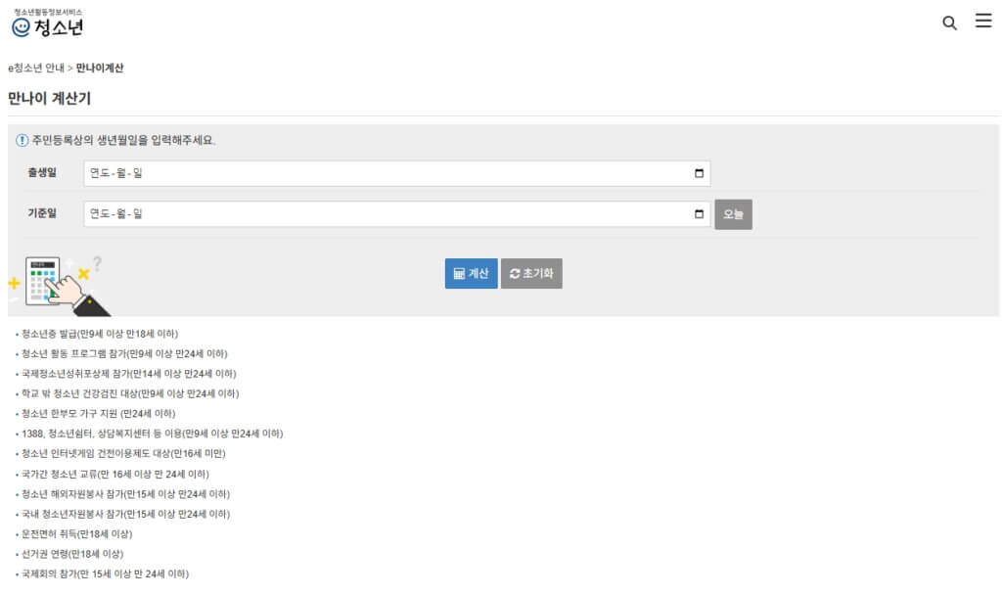
Task: Click the 운전면허 취득 list item
Action: point(76,533)
